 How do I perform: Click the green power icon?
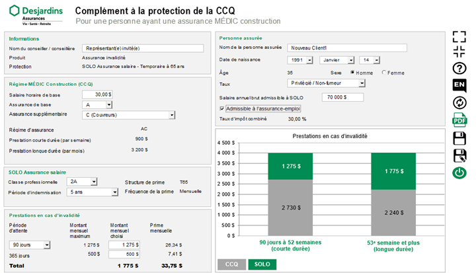[459, 173]
